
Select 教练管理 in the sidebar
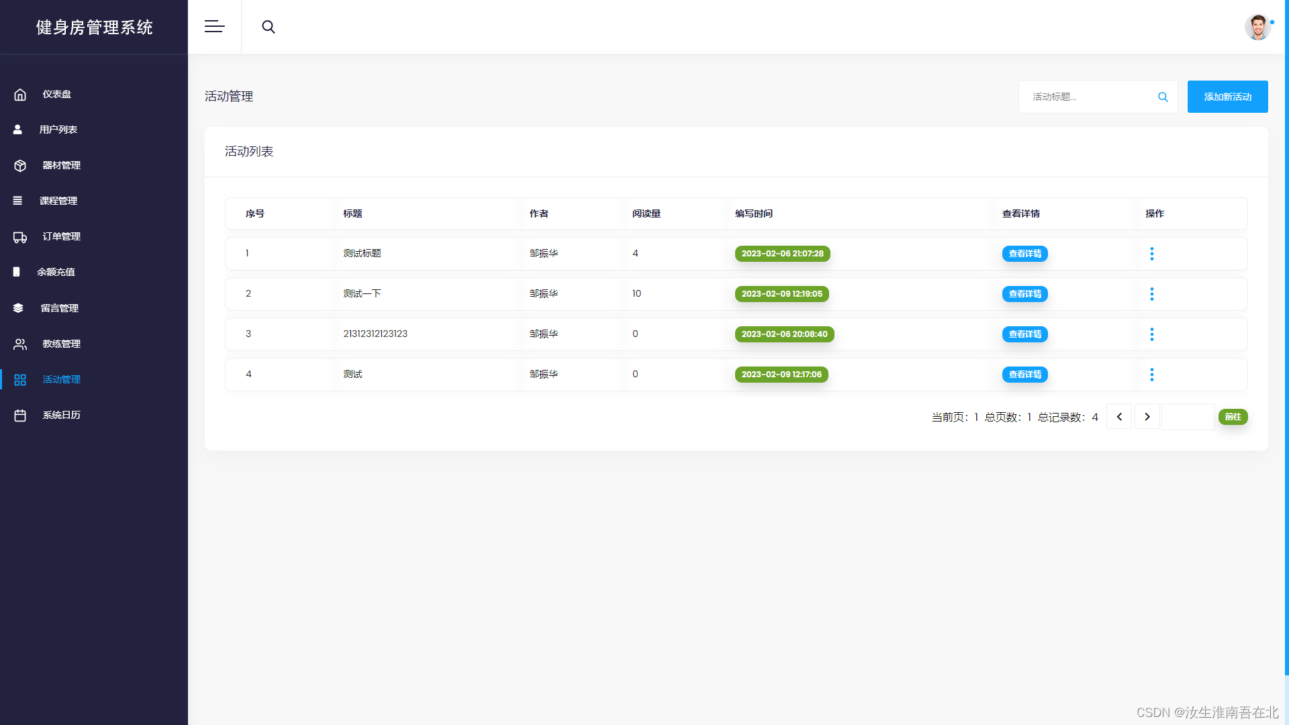pos(61,344)
